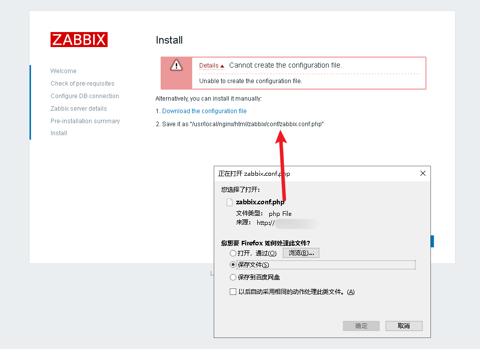Screen dimensions: 480x349
Task: Go to 'Pre-installation summary' step
Action: point(85,121)
